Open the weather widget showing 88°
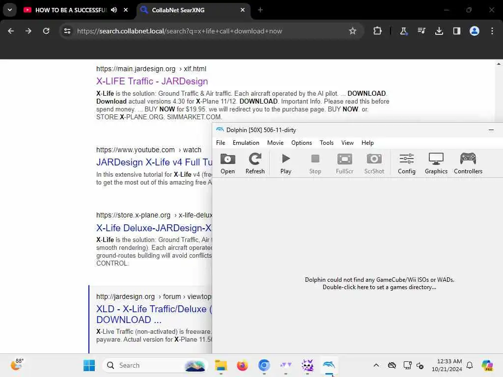 point(17,365)
